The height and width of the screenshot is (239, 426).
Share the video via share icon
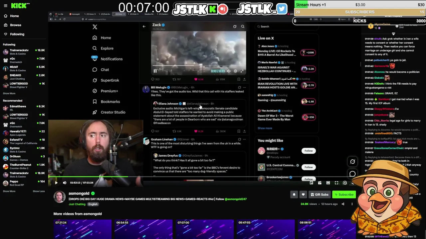pos(343,204)
